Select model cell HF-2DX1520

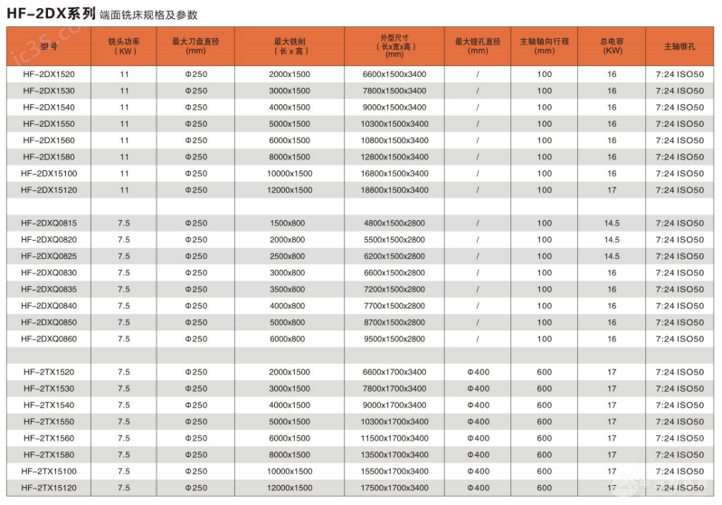(x=49, y=74)
